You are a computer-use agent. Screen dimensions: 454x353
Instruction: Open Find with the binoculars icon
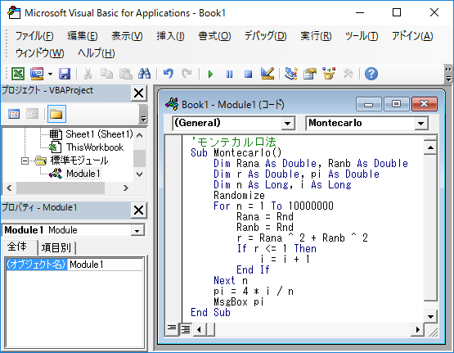(x=144, y=74)
